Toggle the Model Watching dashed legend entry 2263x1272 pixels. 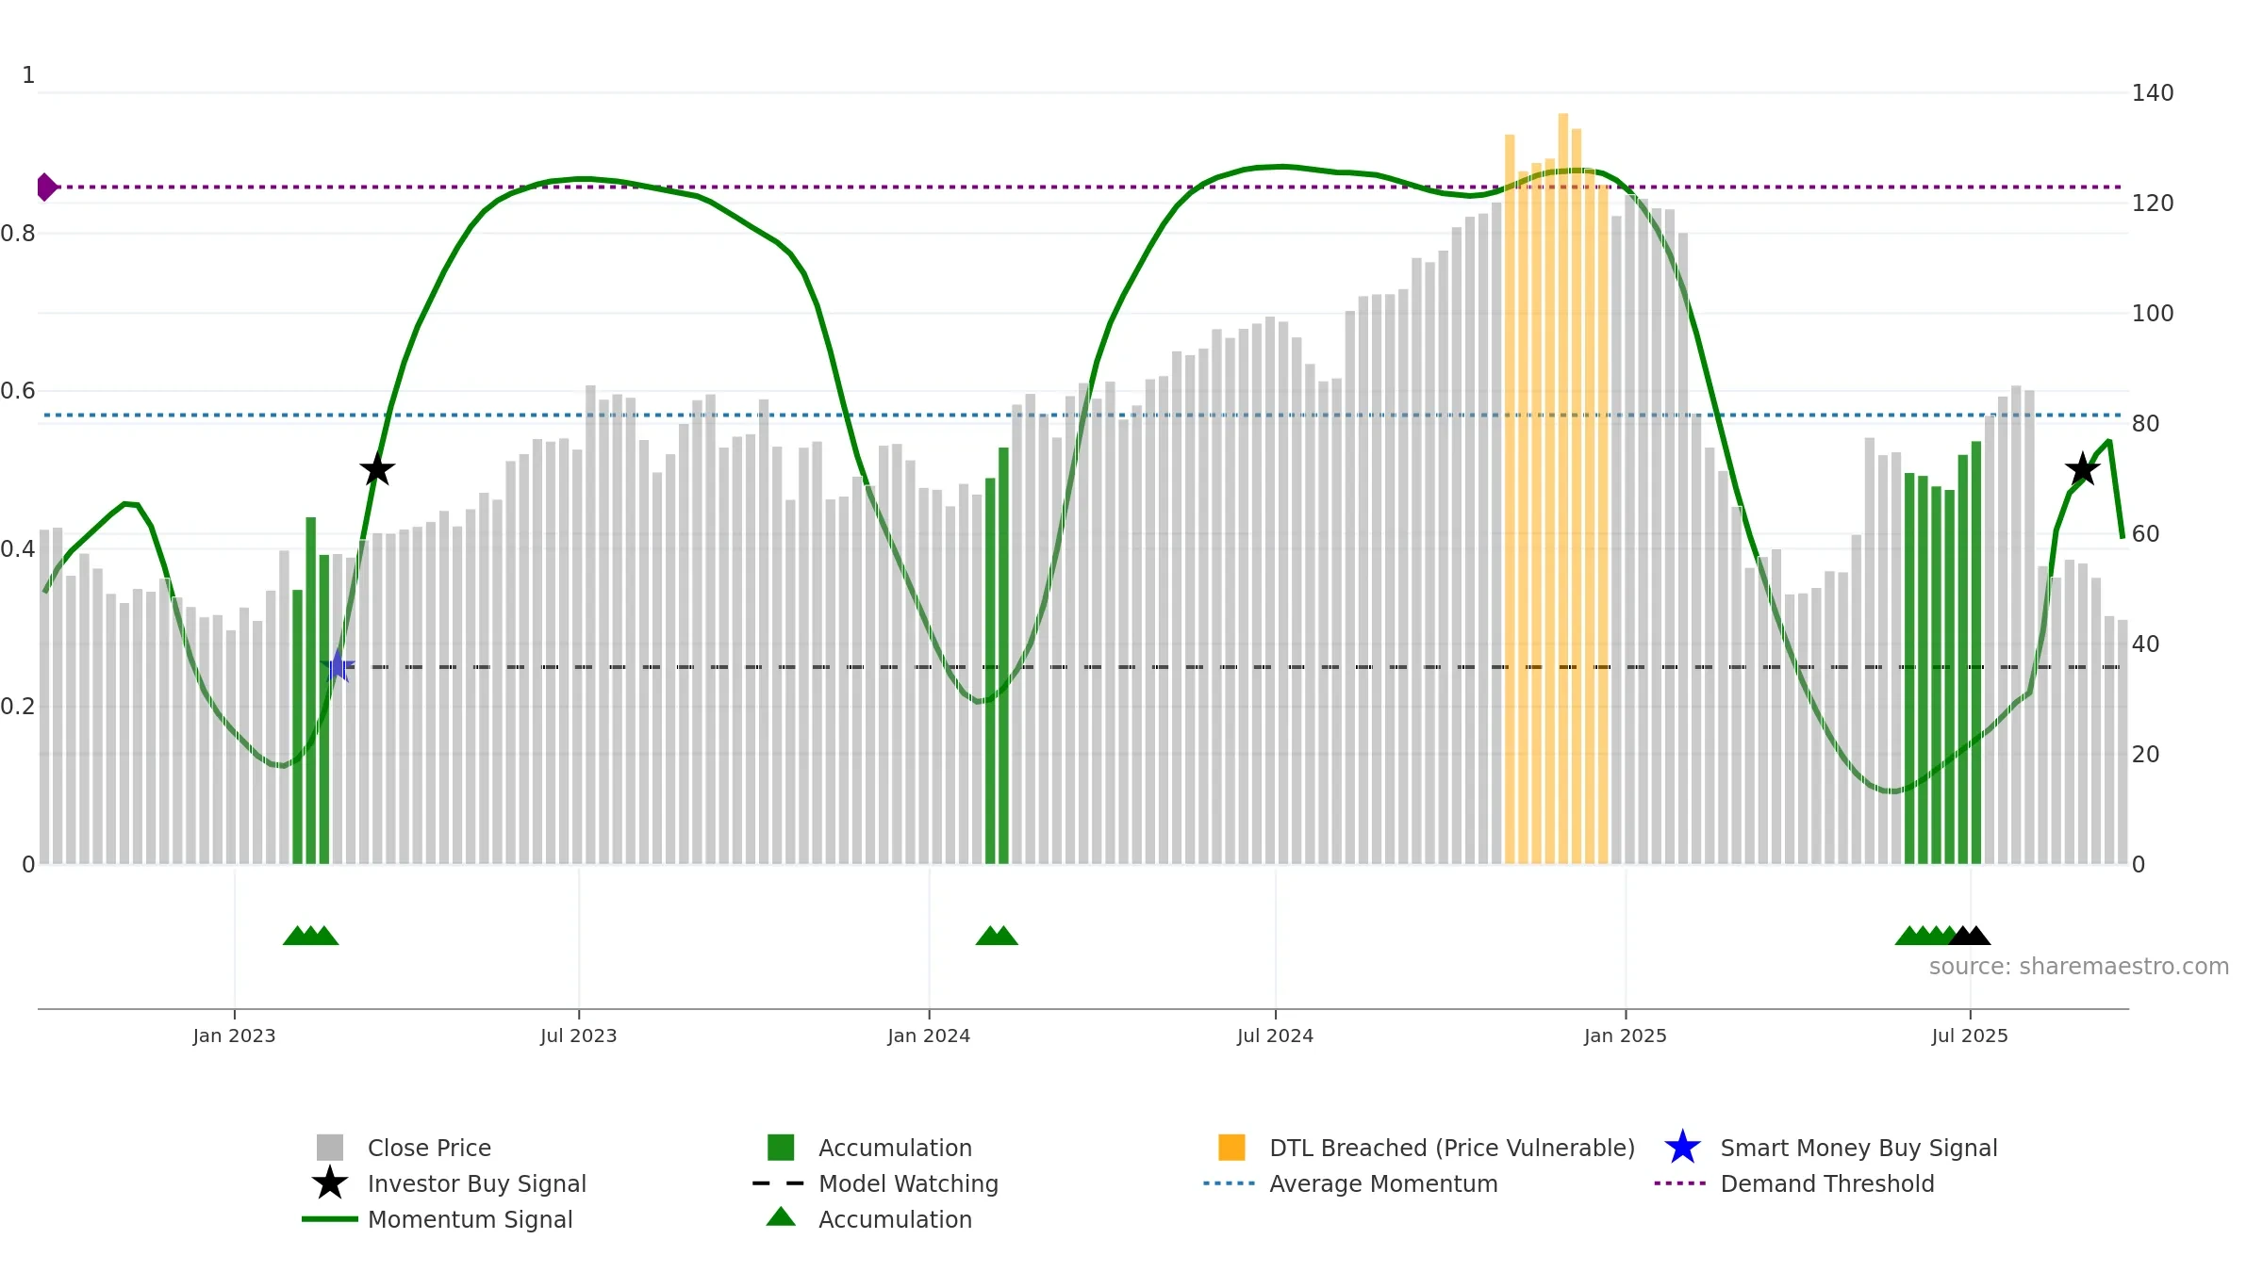click(779, 1183)
